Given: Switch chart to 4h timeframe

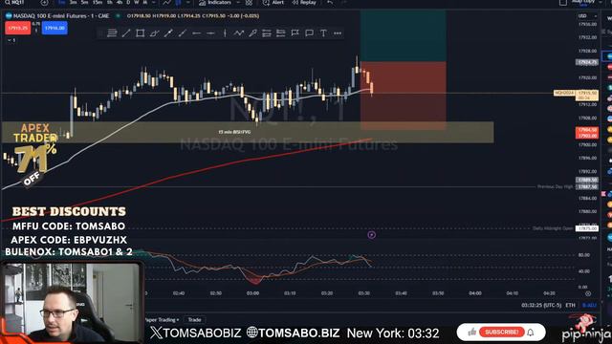Looking at the screenshot, I should tap(120, 2).
